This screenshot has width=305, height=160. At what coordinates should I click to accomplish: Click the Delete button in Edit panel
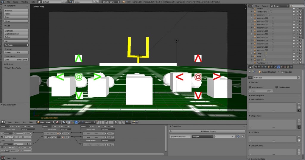(16, 37)
